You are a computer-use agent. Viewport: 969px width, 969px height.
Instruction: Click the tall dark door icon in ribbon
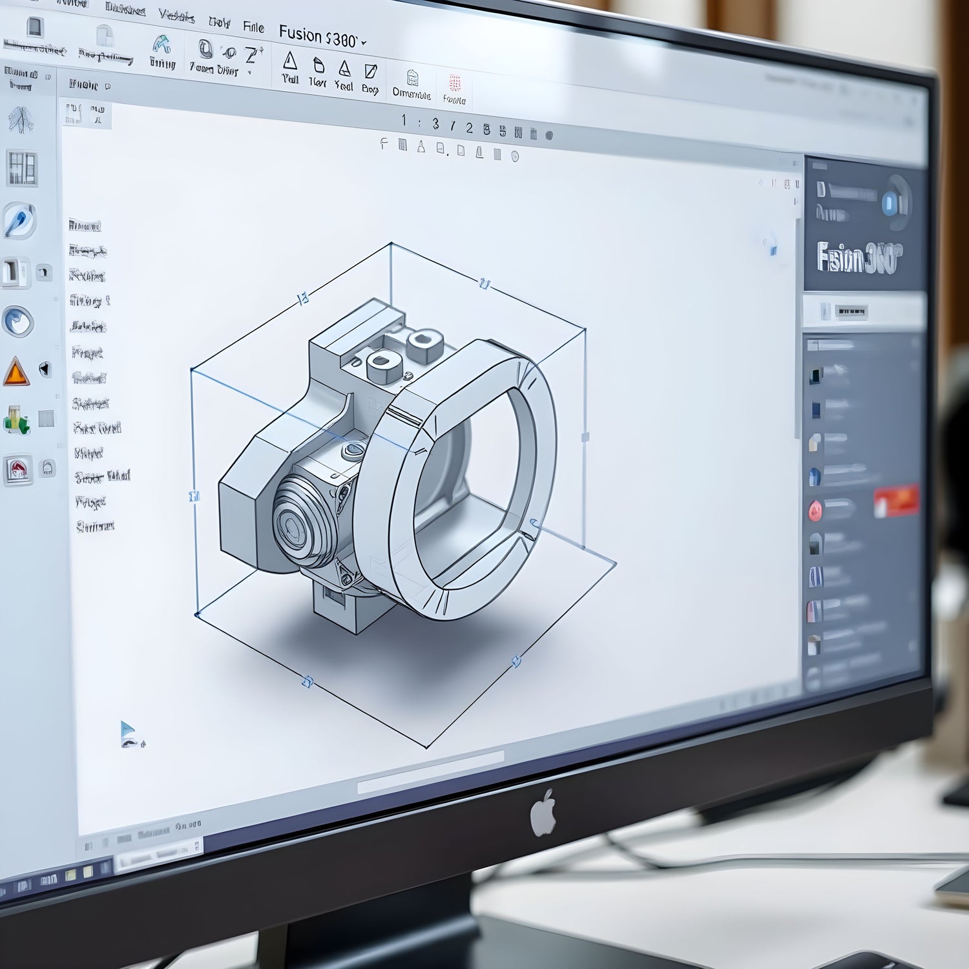click(x=35, y=26)
